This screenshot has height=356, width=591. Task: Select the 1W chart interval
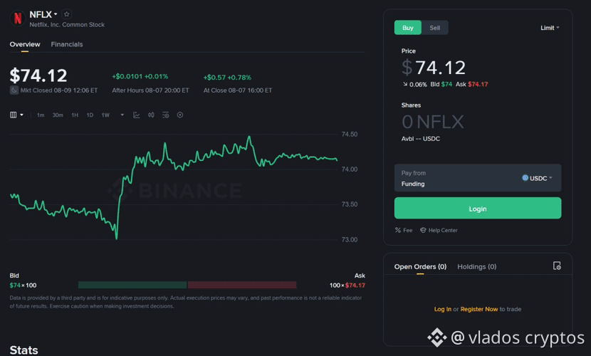click(x=105, y=115)
